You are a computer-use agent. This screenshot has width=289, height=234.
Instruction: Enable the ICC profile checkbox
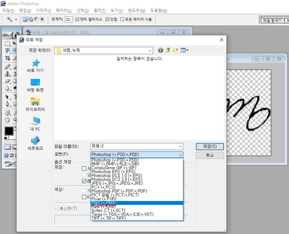(84, 197)
